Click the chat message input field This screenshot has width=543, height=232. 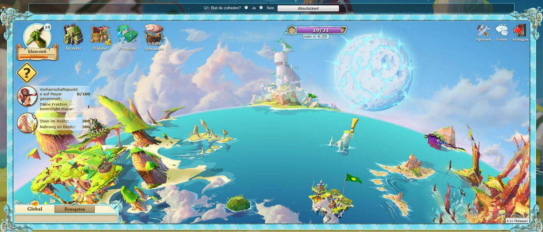pos(66,218)
